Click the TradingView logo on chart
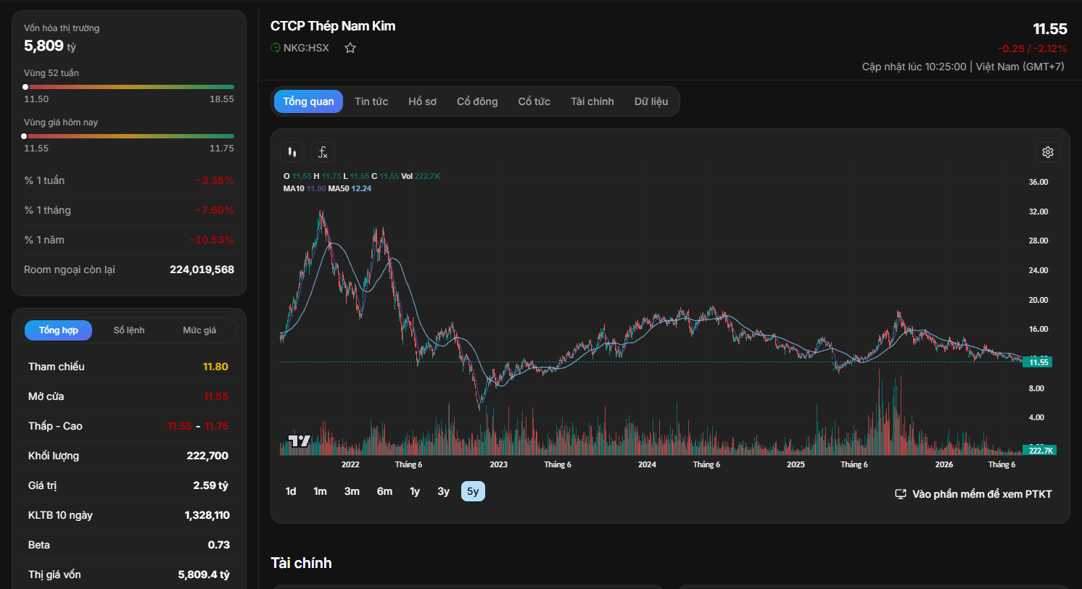The width and height of the screenshot is (1082, 589). (300, 440)
